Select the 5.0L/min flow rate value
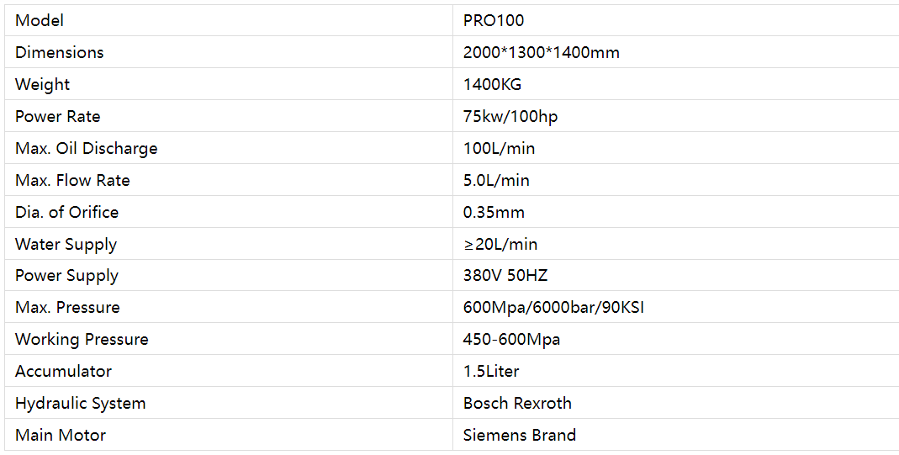Image resolution: width=899 pixels, height=455 pixels. pyautogui.click(x=496, y=180)
